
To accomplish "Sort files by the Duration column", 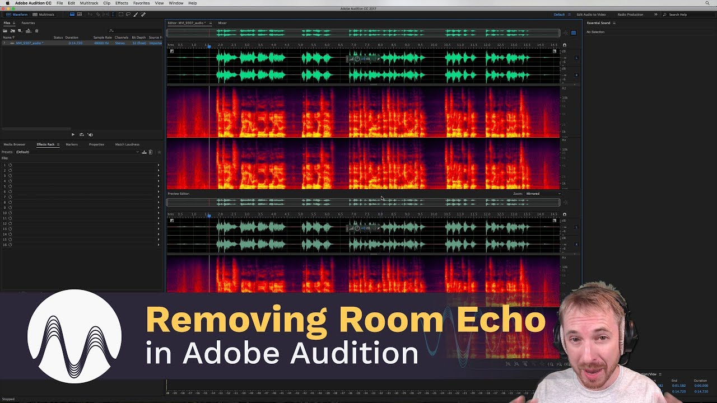I will [x=72, y=38].
